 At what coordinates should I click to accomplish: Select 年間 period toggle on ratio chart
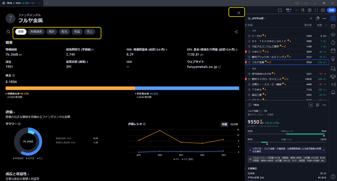225,124
